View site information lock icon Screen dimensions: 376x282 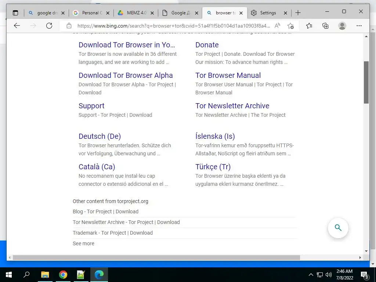click(x=69, y=26)
